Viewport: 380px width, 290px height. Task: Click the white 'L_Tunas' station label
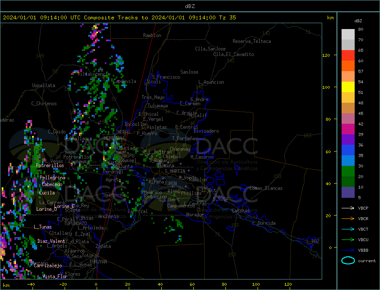click(x=43, y=227)
